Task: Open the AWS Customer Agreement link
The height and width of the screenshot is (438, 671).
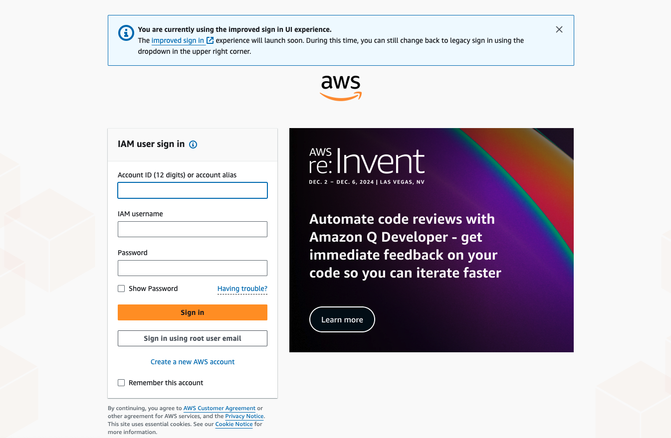Action: [x=220, y=408]
